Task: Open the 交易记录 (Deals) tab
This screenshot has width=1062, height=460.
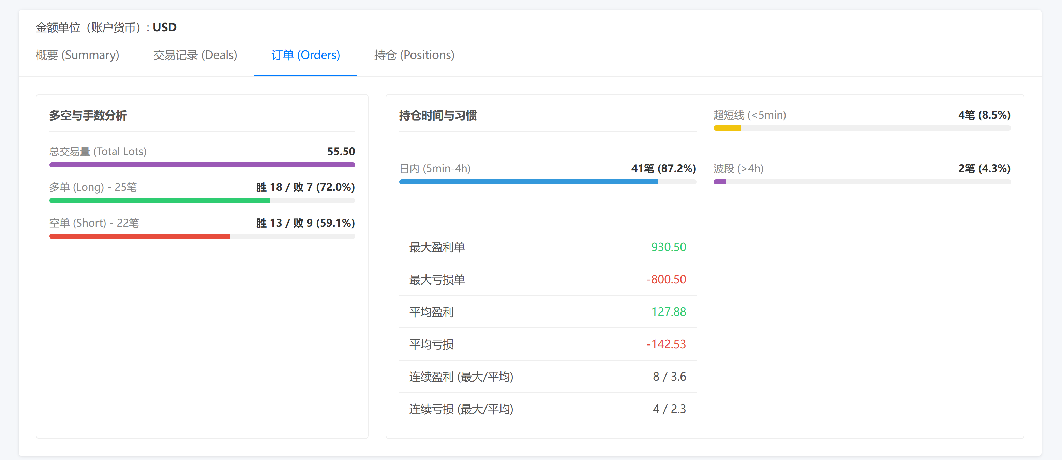Action: pyautogui.click(x=195, y=55)
